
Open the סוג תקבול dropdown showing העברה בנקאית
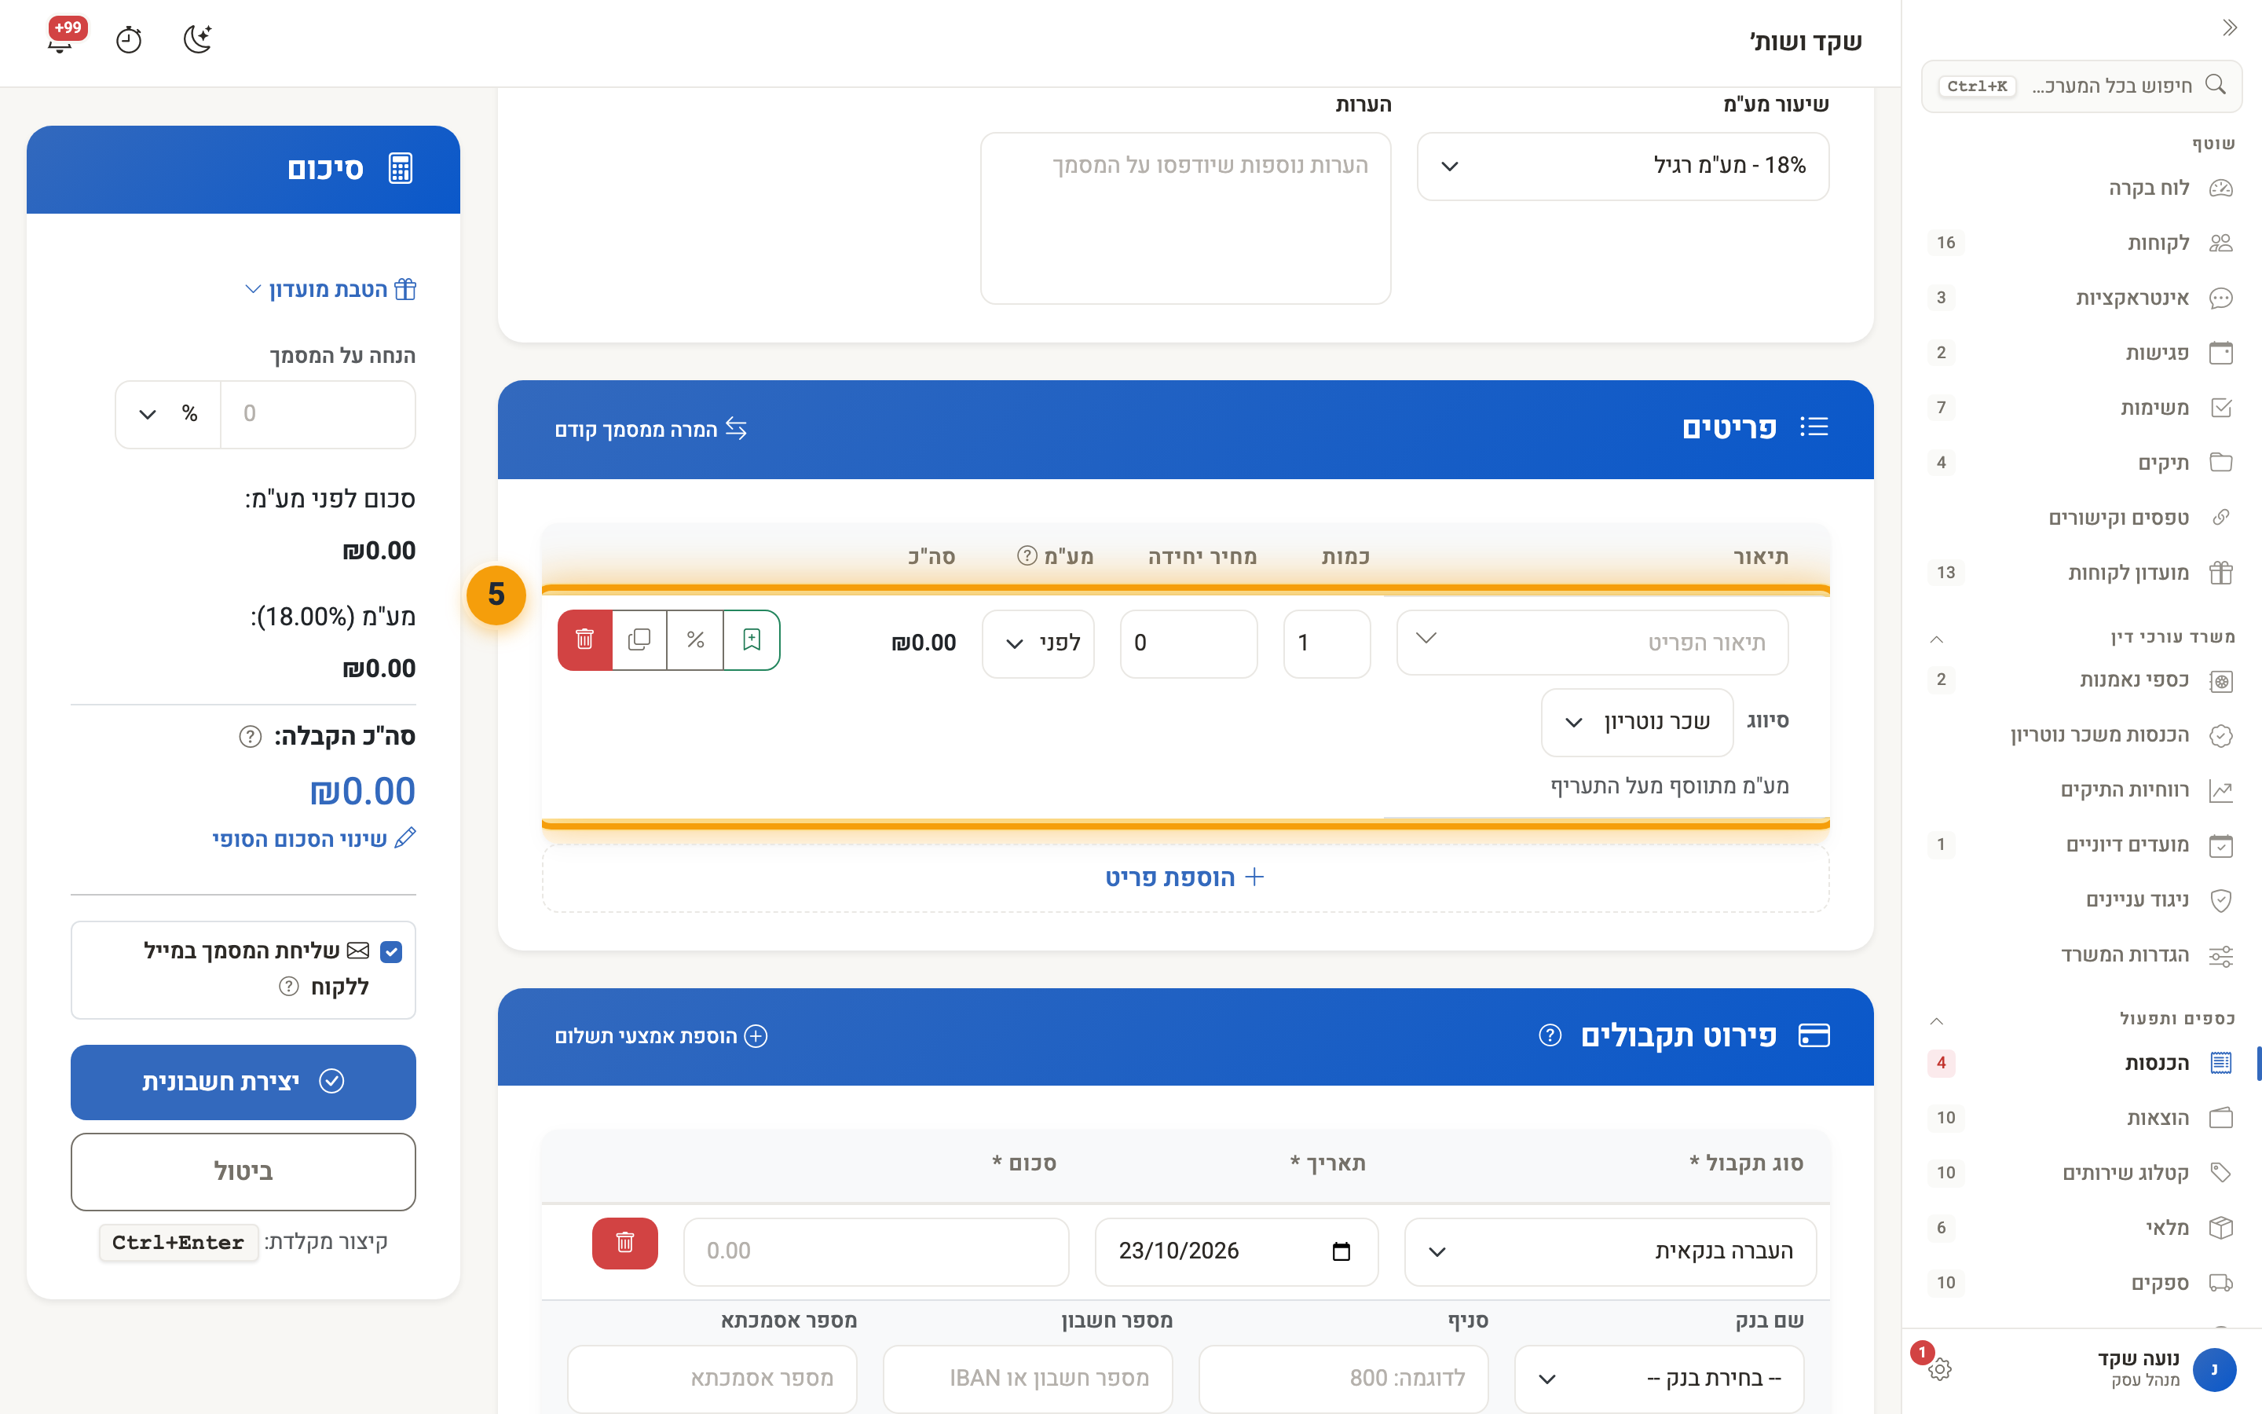(1611, 1251)
